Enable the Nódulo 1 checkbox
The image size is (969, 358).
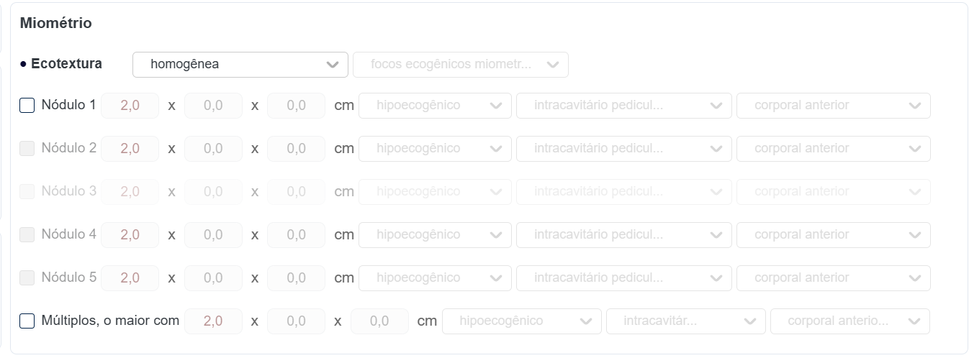27,106
